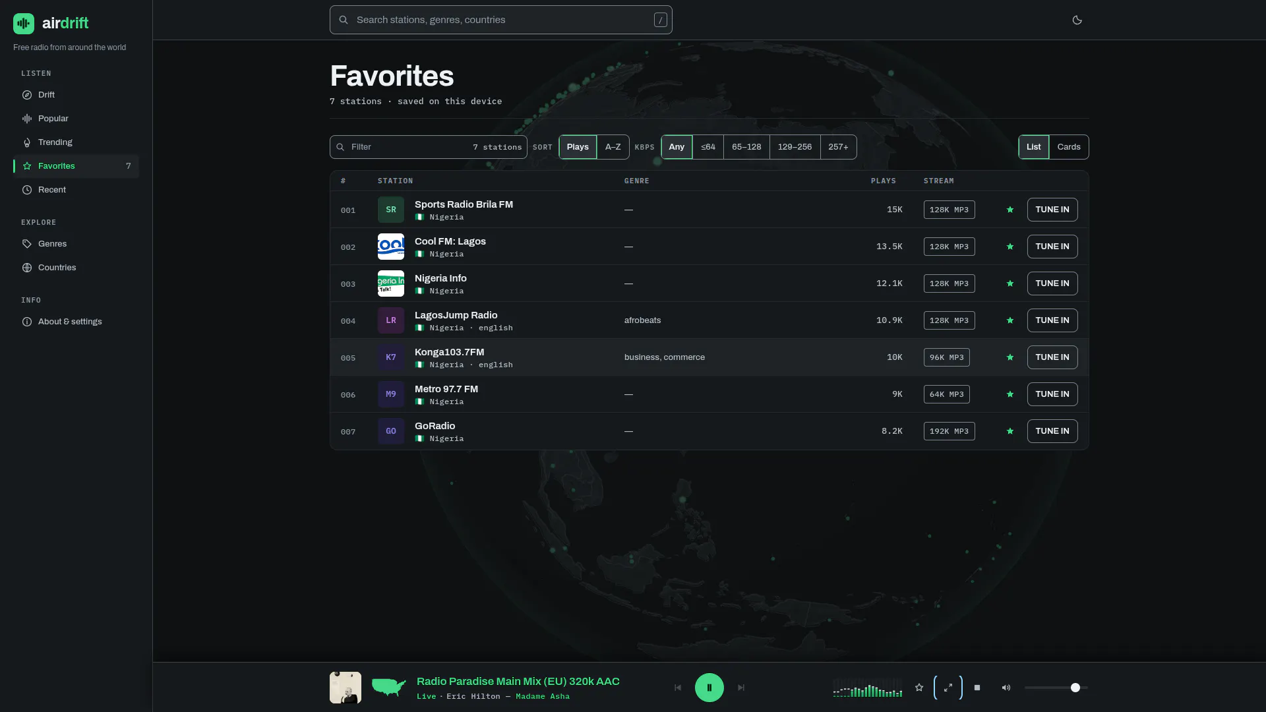Click the airdrift logo icon
The image size is (1266, 712).
tap(24, 24)
